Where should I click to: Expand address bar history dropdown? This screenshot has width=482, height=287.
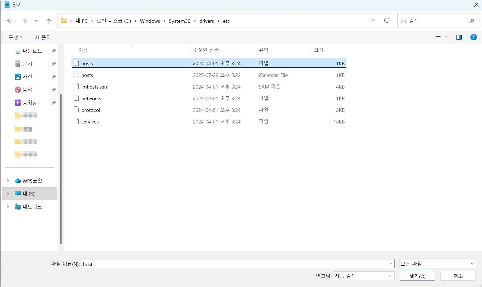coord(373,20)
